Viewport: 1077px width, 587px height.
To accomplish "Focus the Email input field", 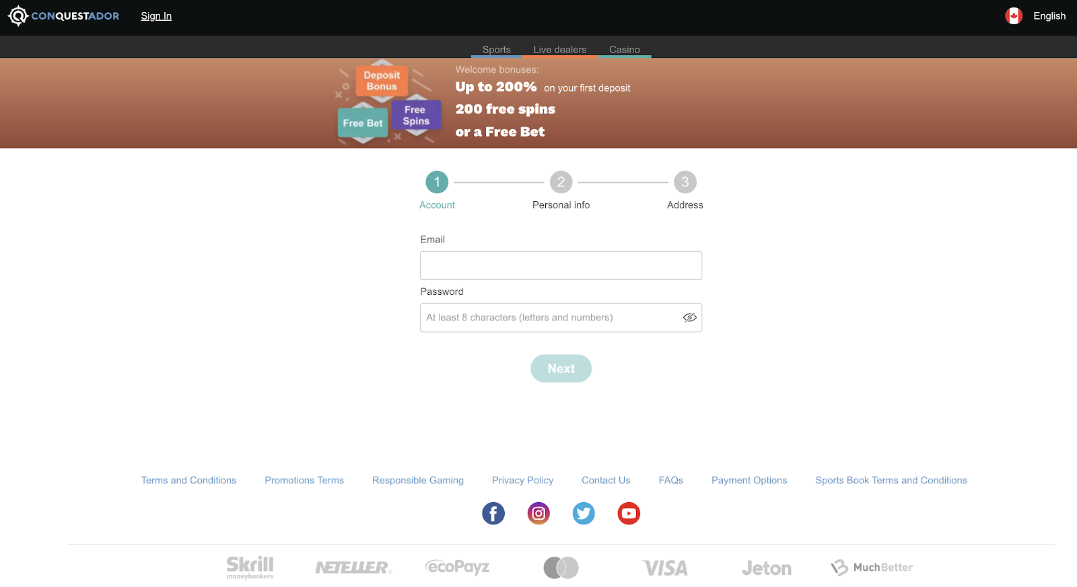I will 561,265.
